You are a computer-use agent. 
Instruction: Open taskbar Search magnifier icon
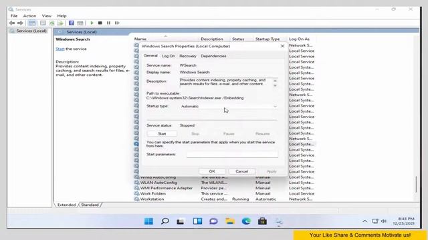click(x=165, y=221)
